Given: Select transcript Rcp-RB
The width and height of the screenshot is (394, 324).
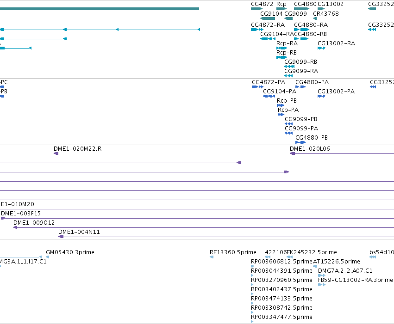Looking at the screenshot, I should point(287,53).
